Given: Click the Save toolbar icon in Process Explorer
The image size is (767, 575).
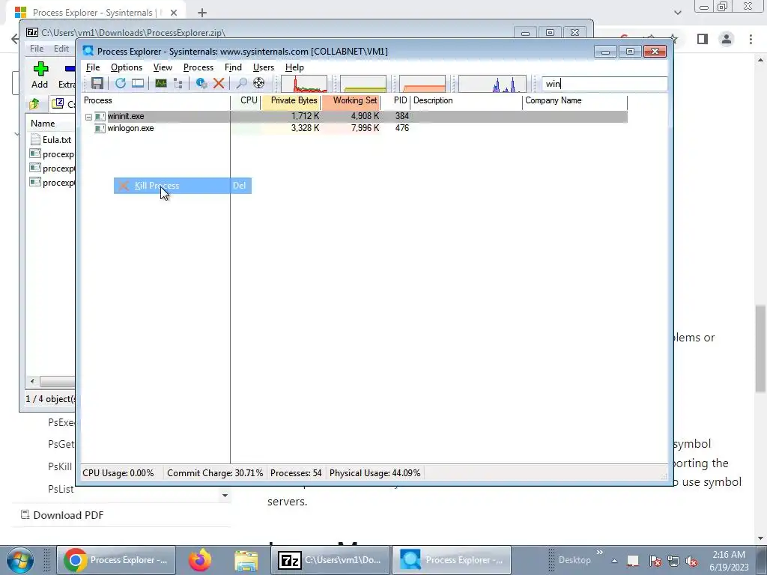Looking at the screenshot, I should [97, 83].
